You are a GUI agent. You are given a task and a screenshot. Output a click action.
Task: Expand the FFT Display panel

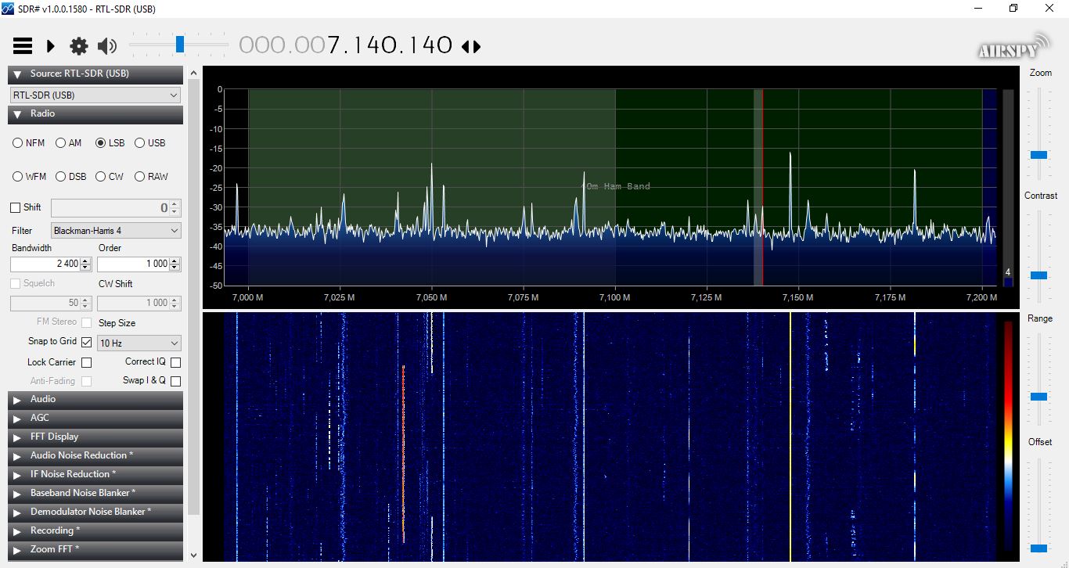click(95, 437)
